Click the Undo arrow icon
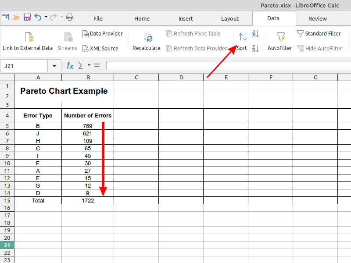Screen dimensions: 351x263 click(38, 17)
